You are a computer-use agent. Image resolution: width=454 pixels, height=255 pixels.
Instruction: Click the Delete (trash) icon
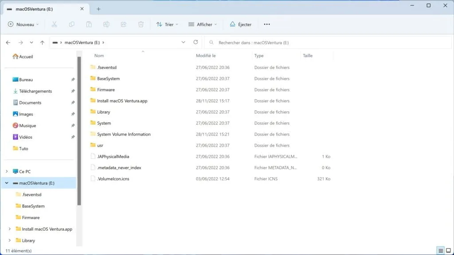141,24
